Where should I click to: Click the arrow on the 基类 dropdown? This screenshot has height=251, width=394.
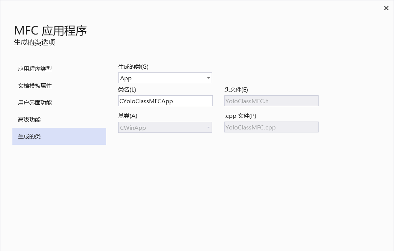click(x=208, y=128)
